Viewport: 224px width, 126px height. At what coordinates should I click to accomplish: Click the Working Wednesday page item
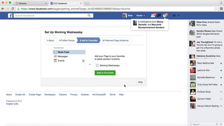pyautogui.click(x=111, y=65)
